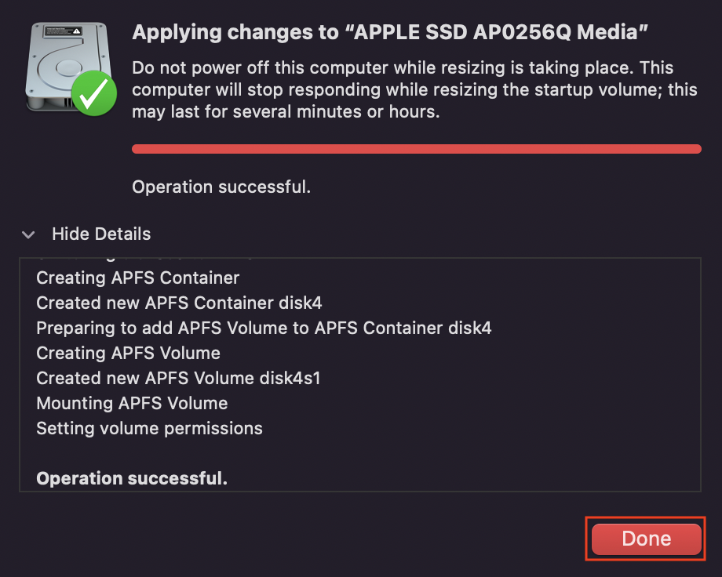Click the "Mounting APFS Volume" log line

(132, 403)
